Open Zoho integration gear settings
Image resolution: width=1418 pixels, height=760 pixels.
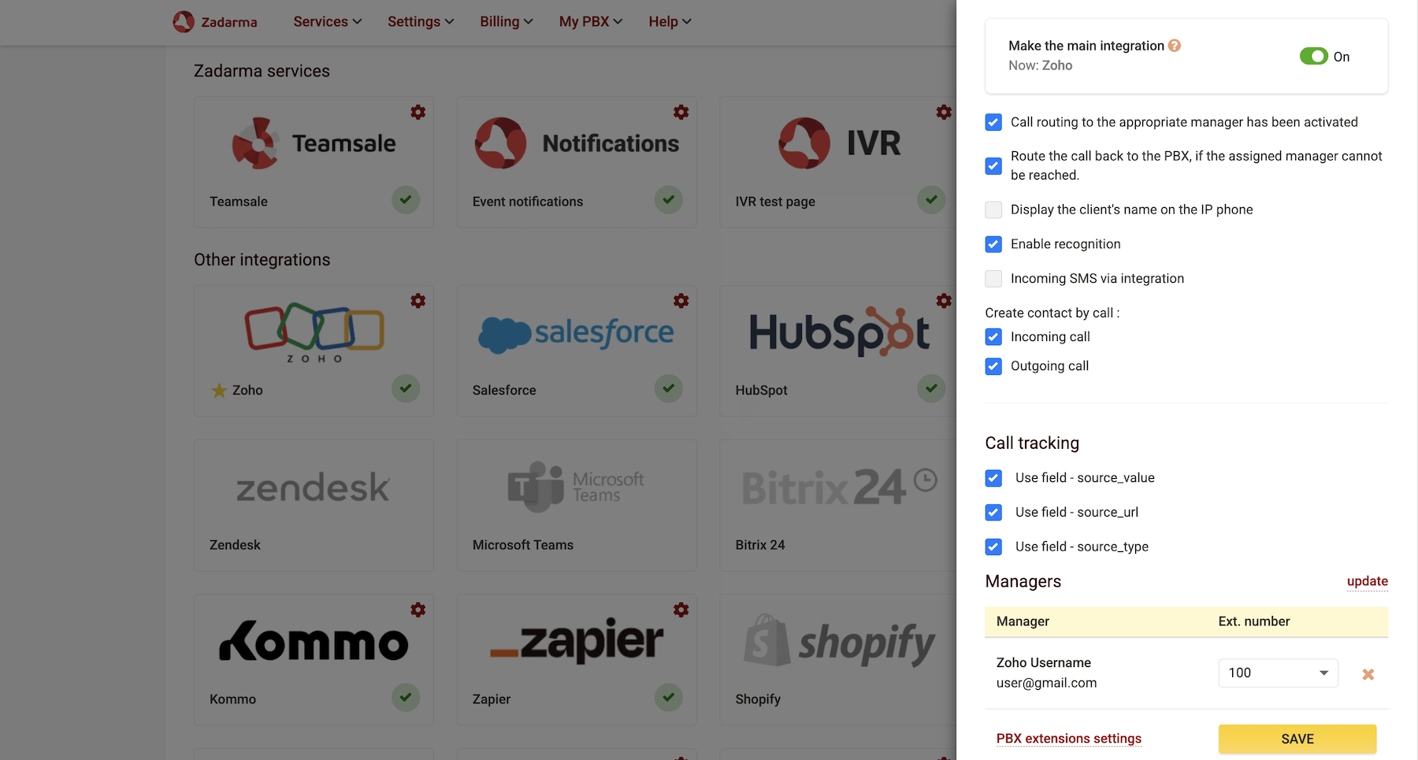[418, 301]
